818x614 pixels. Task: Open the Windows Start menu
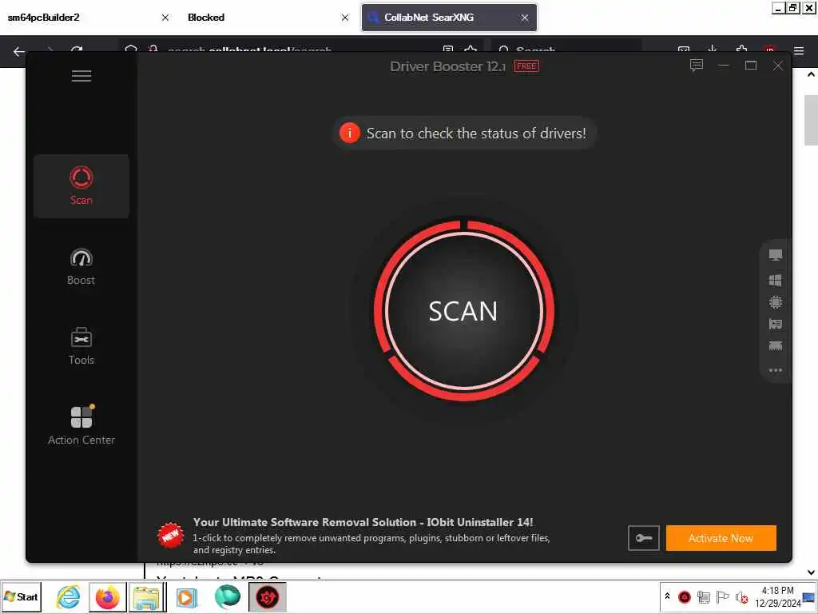point(21,596)
